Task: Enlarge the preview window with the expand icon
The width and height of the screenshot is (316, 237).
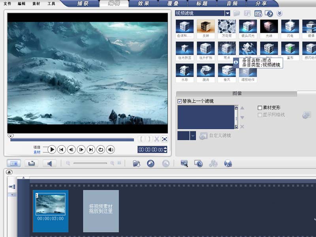Action: (164, 139)
